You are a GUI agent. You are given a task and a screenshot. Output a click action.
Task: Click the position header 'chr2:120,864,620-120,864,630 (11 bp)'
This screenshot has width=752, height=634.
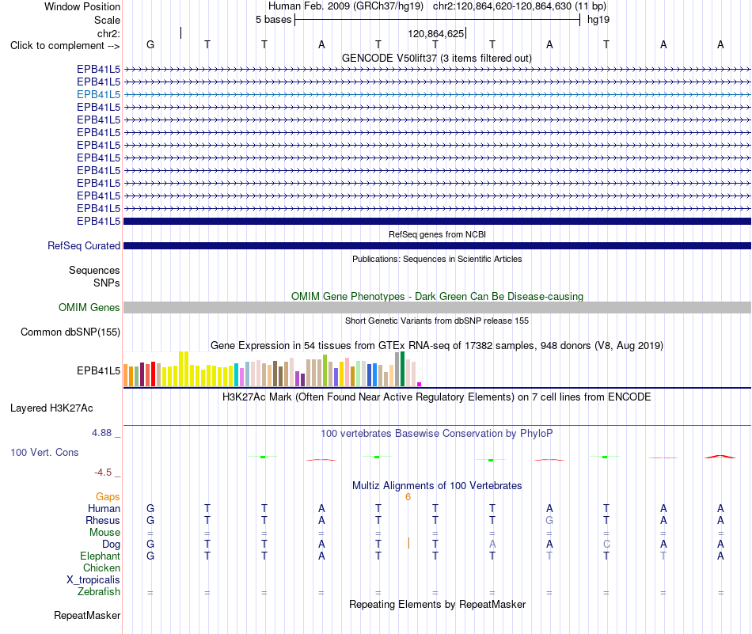click(x=519, y=6)
